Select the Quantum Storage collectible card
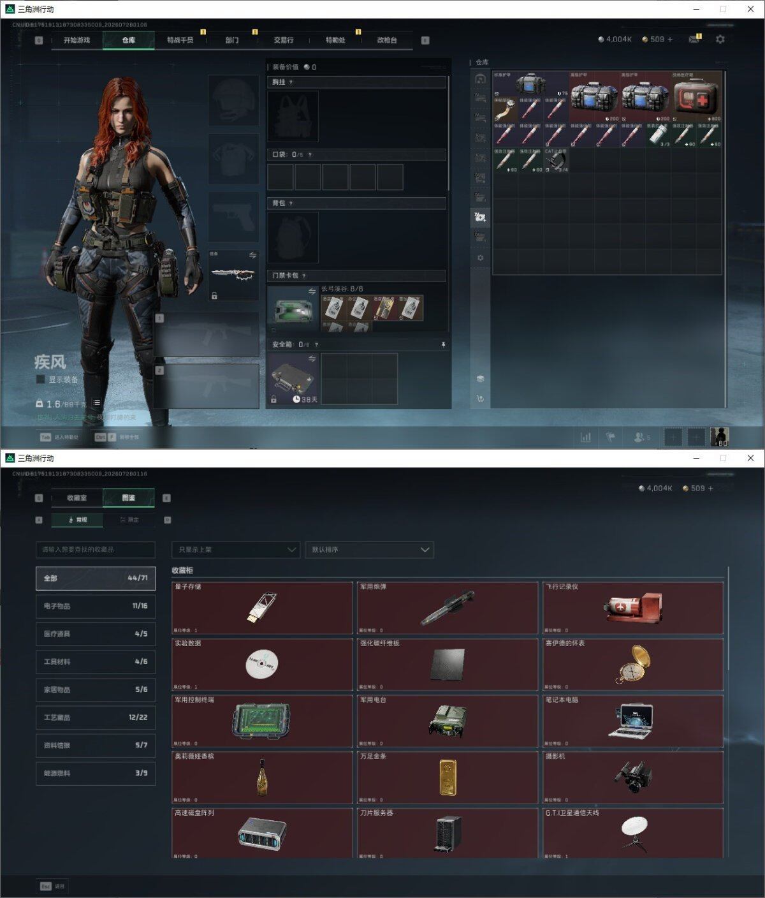 click(262, 607)
